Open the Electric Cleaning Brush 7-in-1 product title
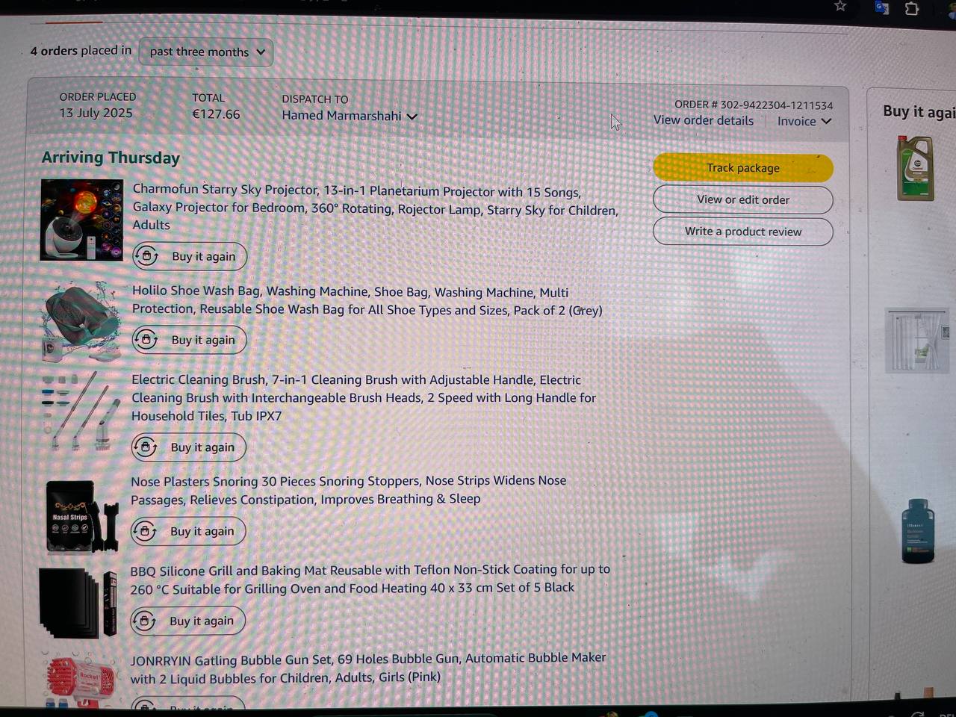 pyautogui.click(x=364, y=398)
